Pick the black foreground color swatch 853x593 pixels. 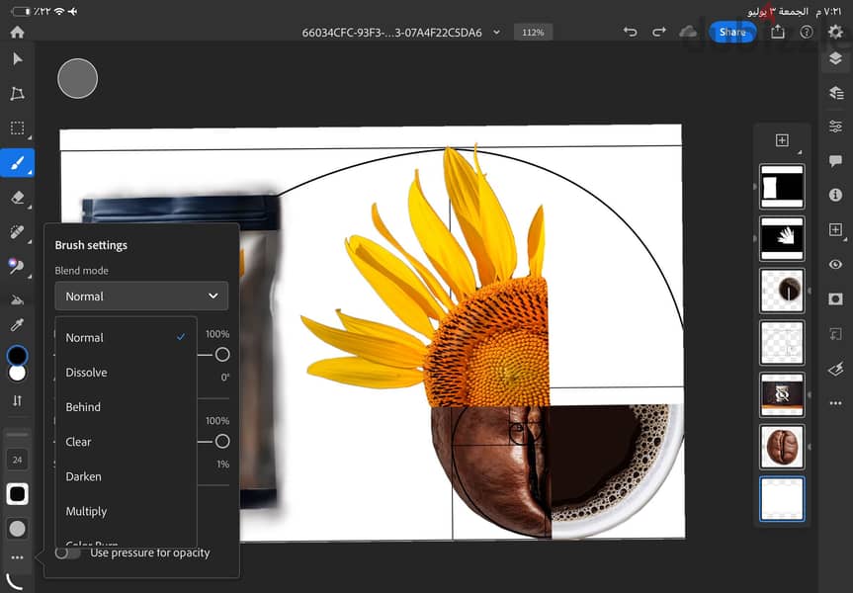click(x=18, y=355)
